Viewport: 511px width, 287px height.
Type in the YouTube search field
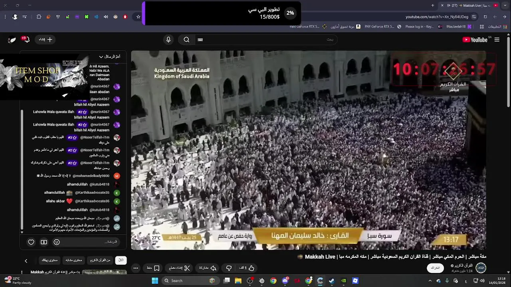pyautogui.click(x=265, y=39)
